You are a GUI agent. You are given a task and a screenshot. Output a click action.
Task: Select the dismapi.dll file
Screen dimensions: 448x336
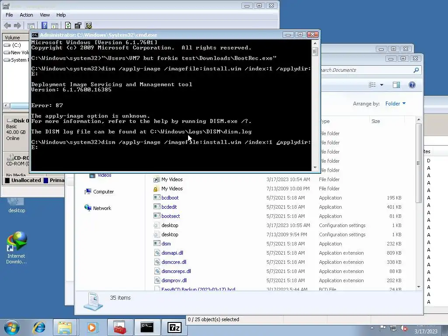click(278, 253)
